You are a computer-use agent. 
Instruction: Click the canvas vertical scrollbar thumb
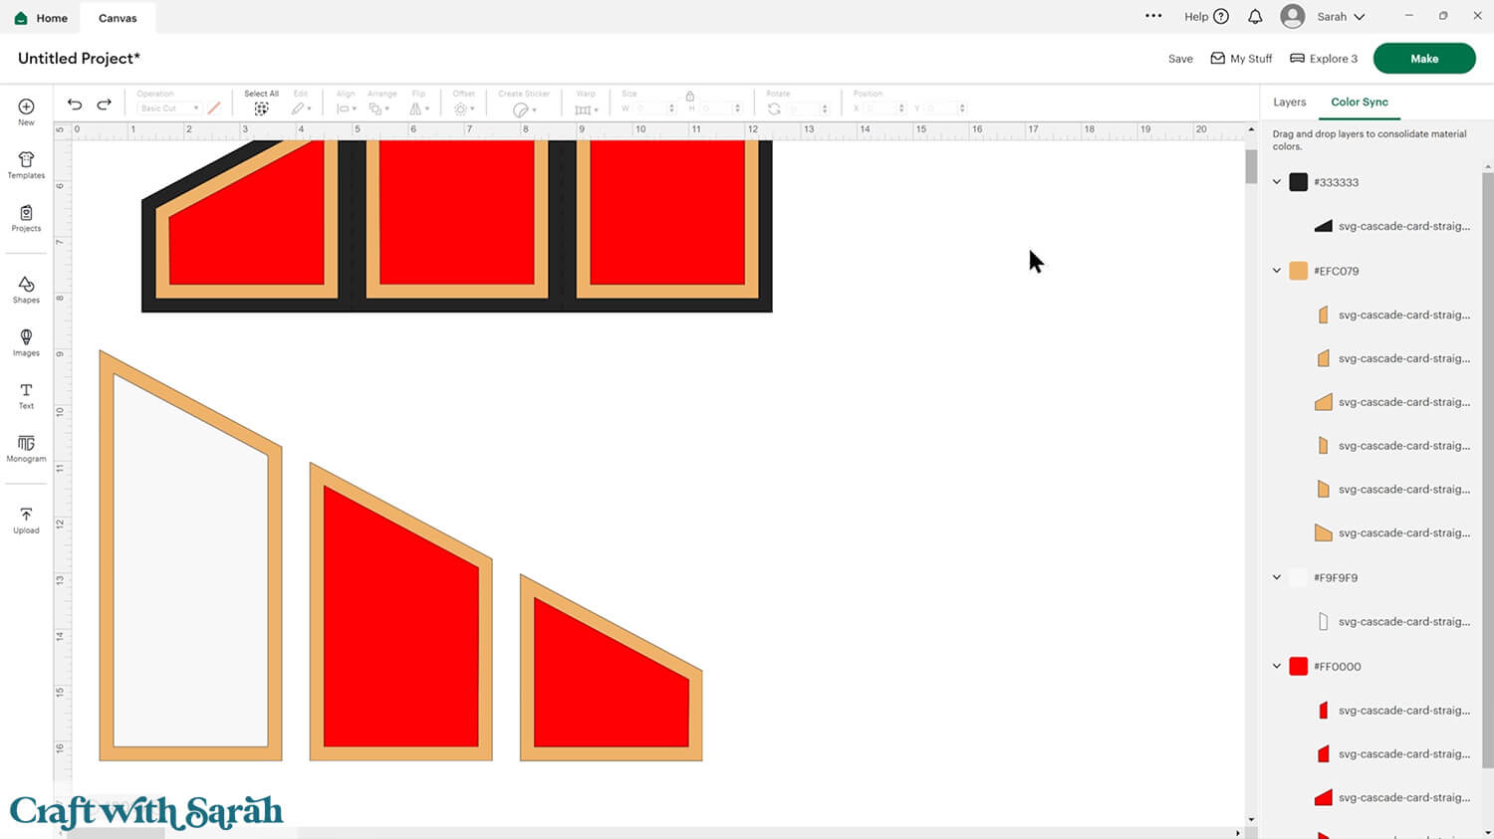(x=1251, y=165)
